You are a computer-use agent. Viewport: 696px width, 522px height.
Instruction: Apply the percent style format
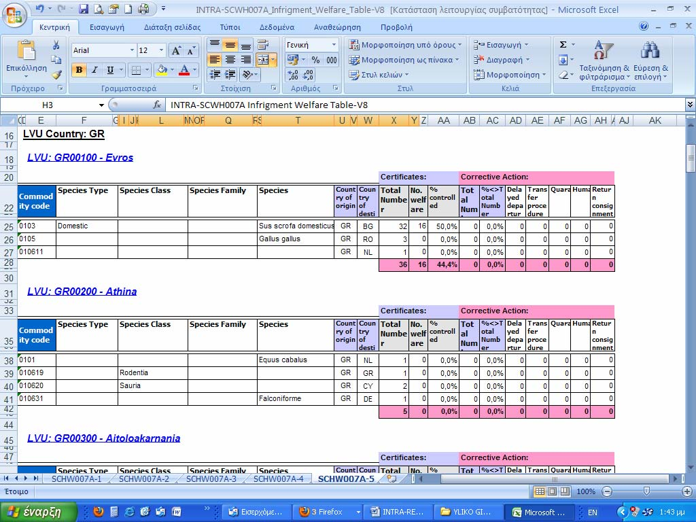pyautogui.click(x=315, y=60)
